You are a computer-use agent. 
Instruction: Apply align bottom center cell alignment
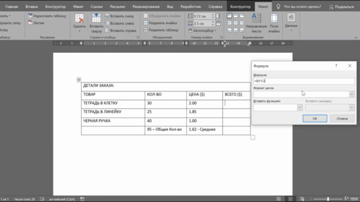[x=236, y=30]
